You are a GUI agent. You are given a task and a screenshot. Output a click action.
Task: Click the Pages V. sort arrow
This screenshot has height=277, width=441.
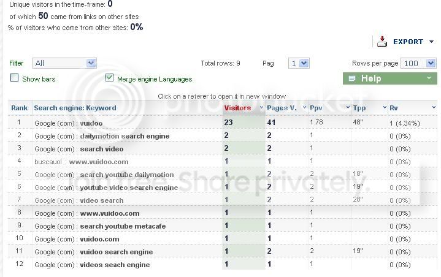[304, 107]
